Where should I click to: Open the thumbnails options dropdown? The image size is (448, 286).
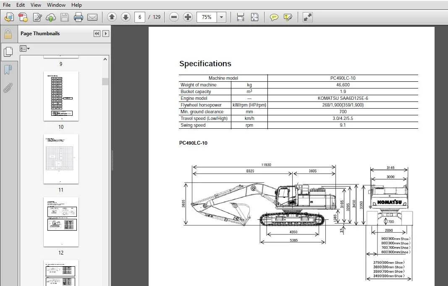click(x=25, y=49)
